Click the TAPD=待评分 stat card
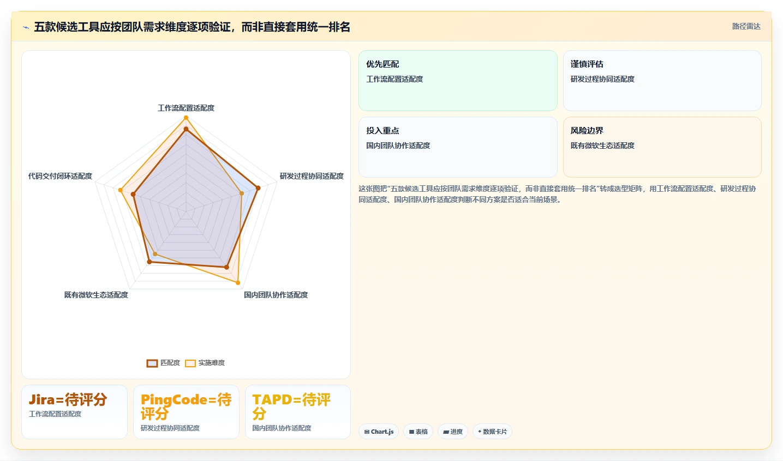Viewport: 783px width, 461px height. [x=298, y=412]
